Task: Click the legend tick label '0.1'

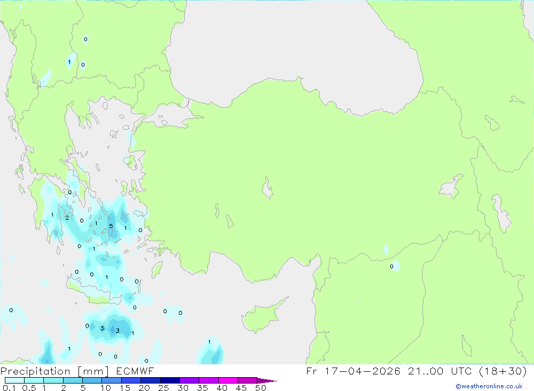Action: point(9,388)
